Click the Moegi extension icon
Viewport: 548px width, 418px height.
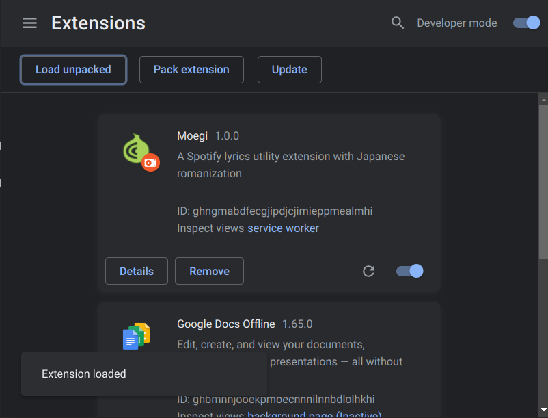[141, 153]
